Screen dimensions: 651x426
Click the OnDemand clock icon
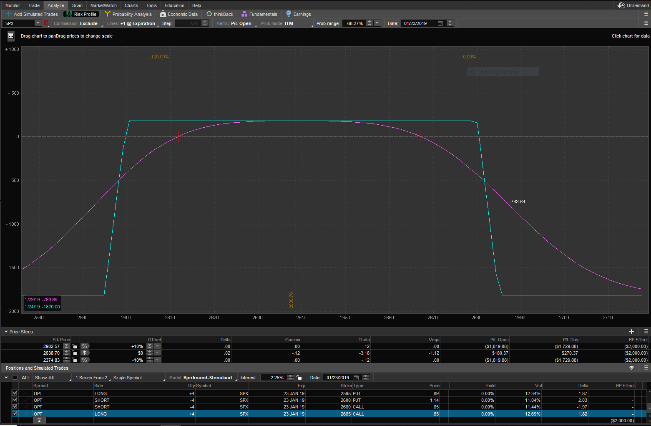tap(621, 5)
